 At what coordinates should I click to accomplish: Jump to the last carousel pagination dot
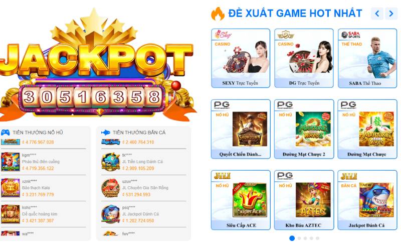318,238
